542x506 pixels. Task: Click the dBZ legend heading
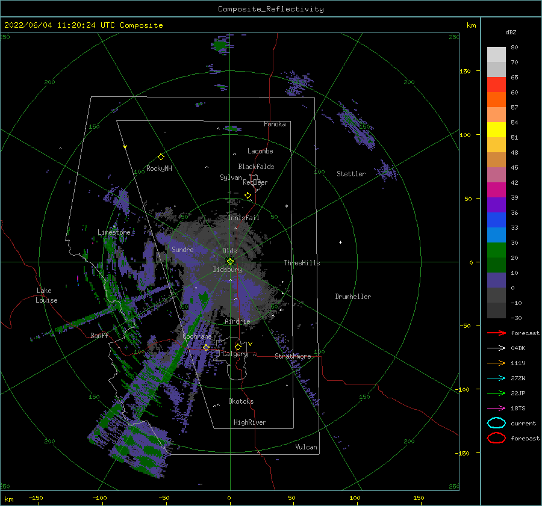coord(511,32)
